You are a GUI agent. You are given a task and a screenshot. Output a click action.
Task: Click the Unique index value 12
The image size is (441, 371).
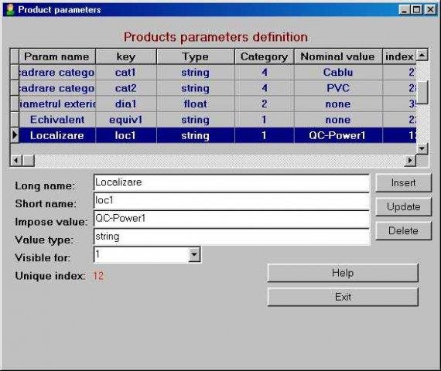tap(98, 276)
